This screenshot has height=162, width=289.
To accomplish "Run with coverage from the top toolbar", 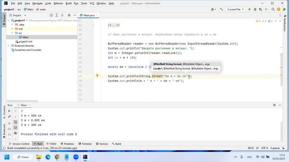I will [x=261, y=9].
